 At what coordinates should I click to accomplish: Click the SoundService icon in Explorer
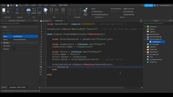pyautogui.click(x=148, y=54)
